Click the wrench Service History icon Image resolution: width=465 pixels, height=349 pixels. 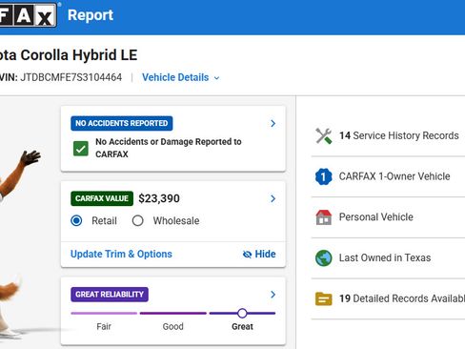324,135
